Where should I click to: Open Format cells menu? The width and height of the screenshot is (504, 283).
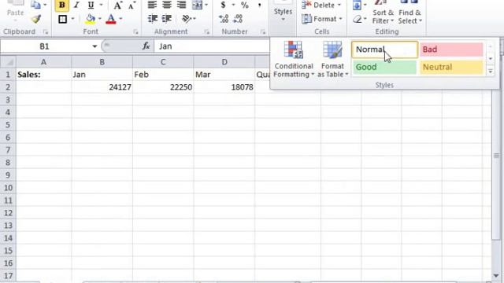322,19
